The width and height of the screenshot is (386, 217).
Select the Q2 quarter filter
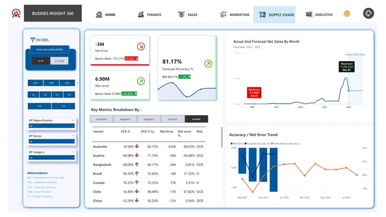coord(45,95)
